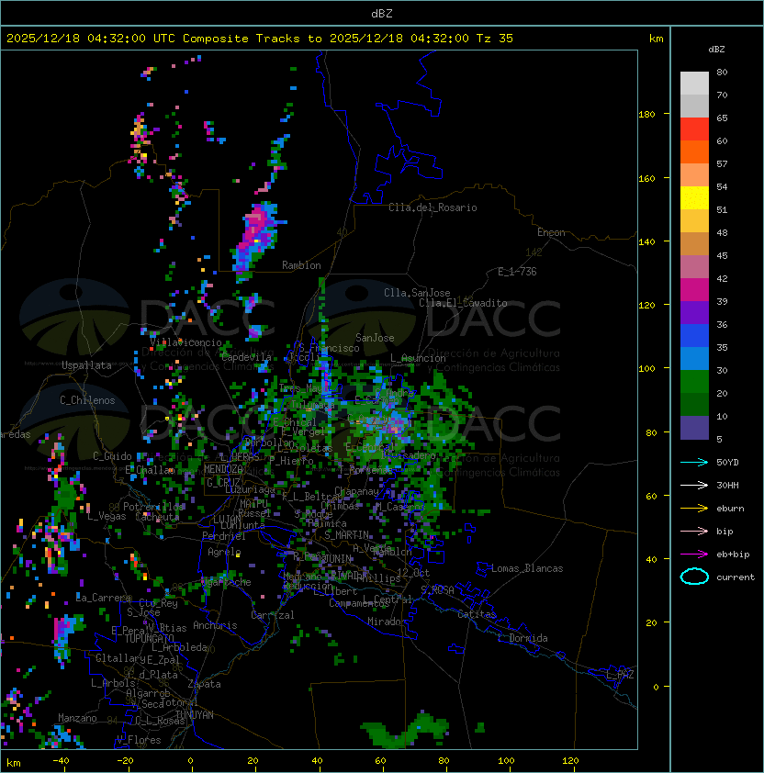Viewport: 764px width, 773px height.
Task: Click the Encon place label
Action: point(551,232)
